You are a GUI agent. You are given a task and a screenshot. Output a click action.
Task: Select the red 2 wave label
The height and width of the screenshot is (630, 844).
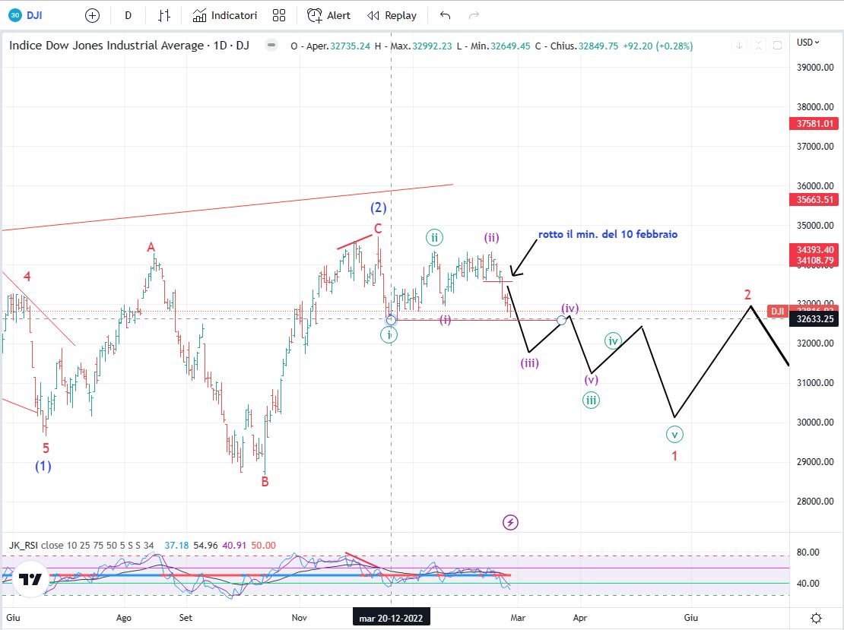pos(747,294)
